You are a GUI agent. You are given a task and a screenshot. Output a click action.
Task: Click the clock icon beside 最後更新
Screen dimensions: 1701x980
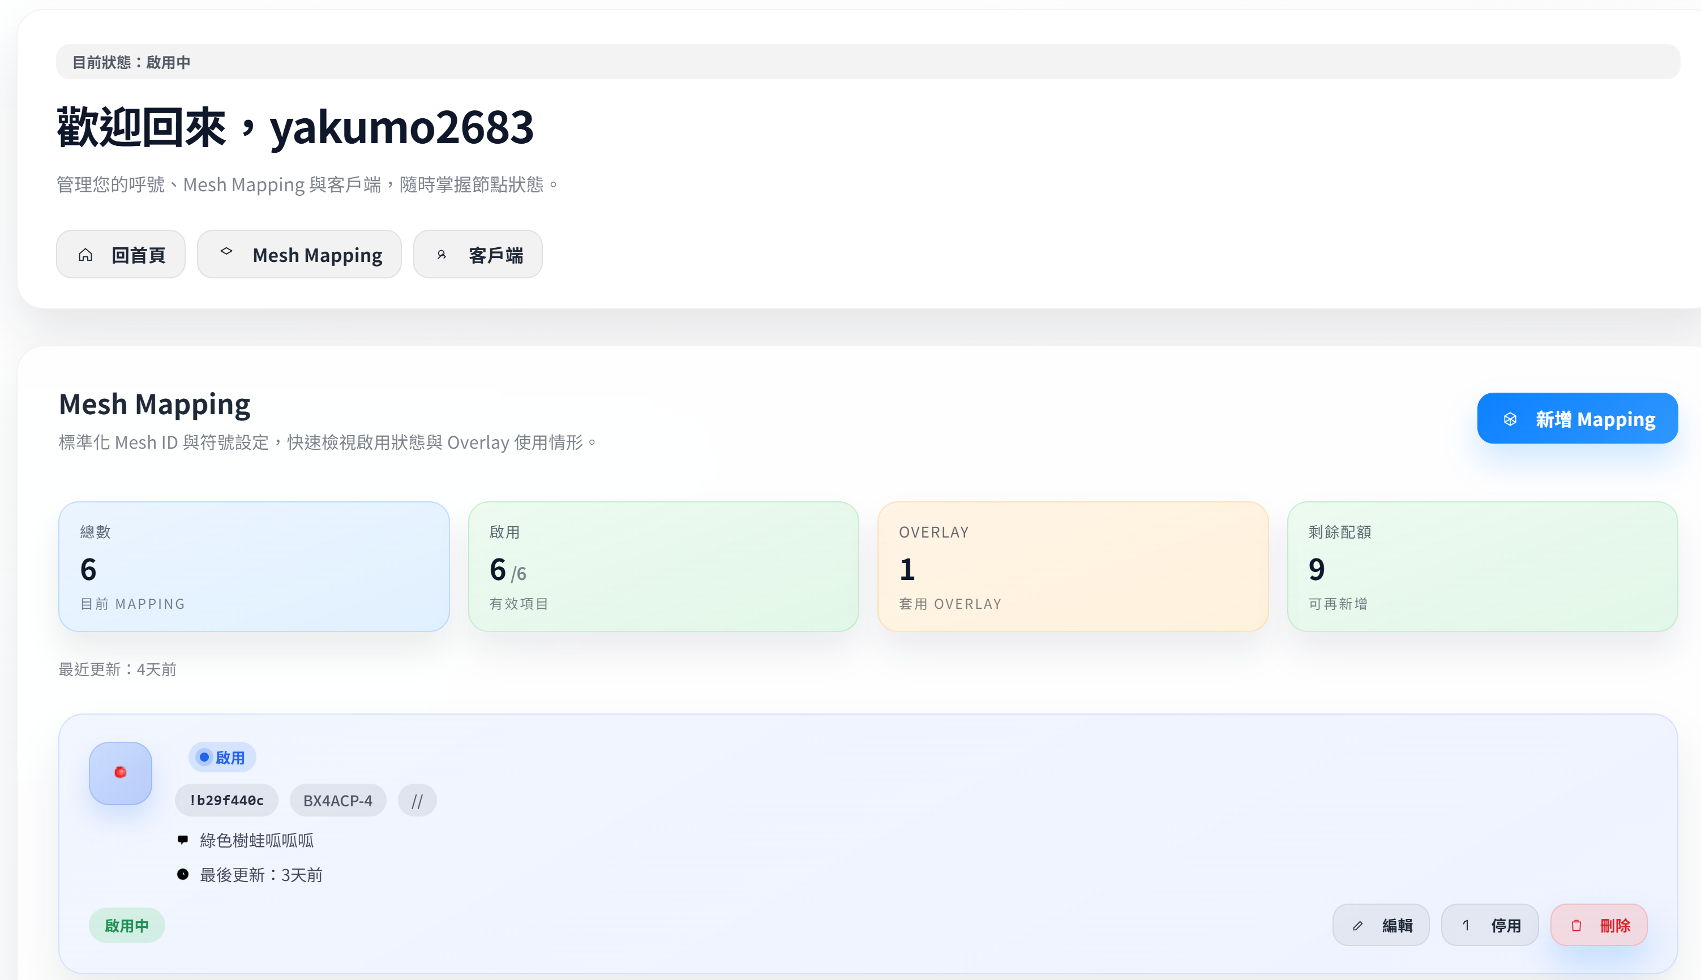pyautogui.click(x=182, y=874)
